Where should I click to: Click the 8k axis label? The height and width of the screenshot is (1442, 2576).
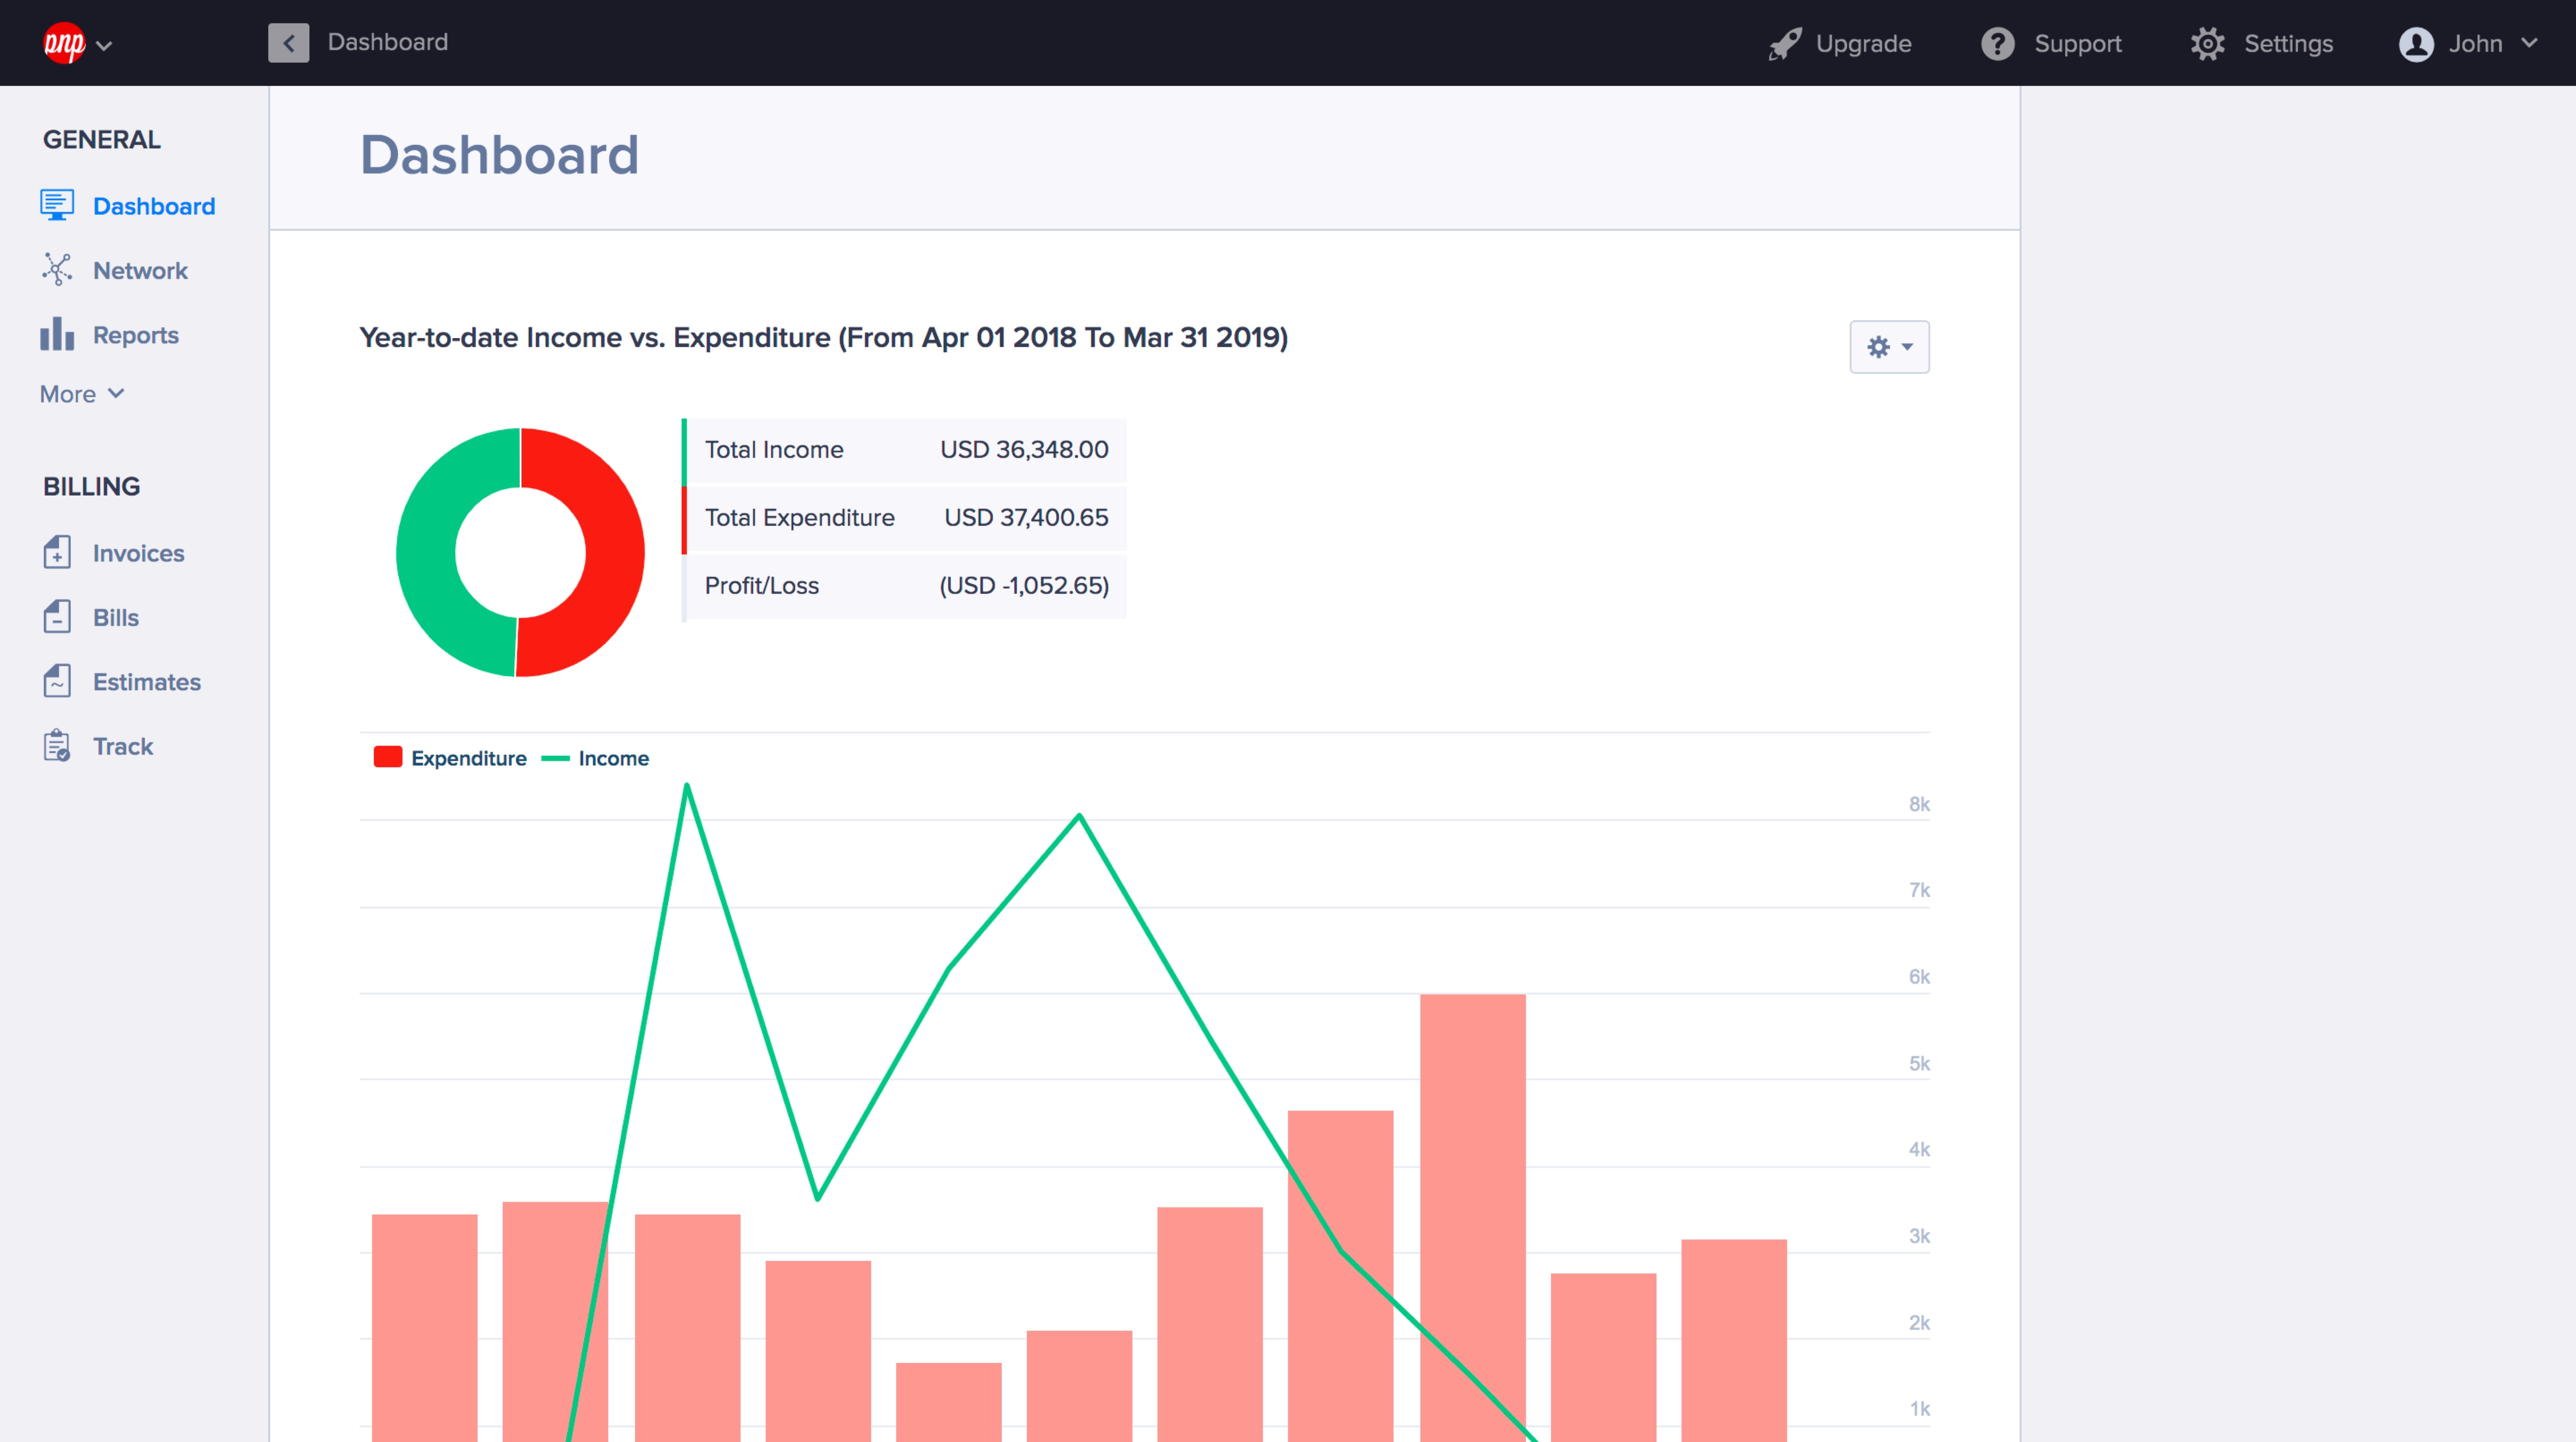click(1919, 804)
